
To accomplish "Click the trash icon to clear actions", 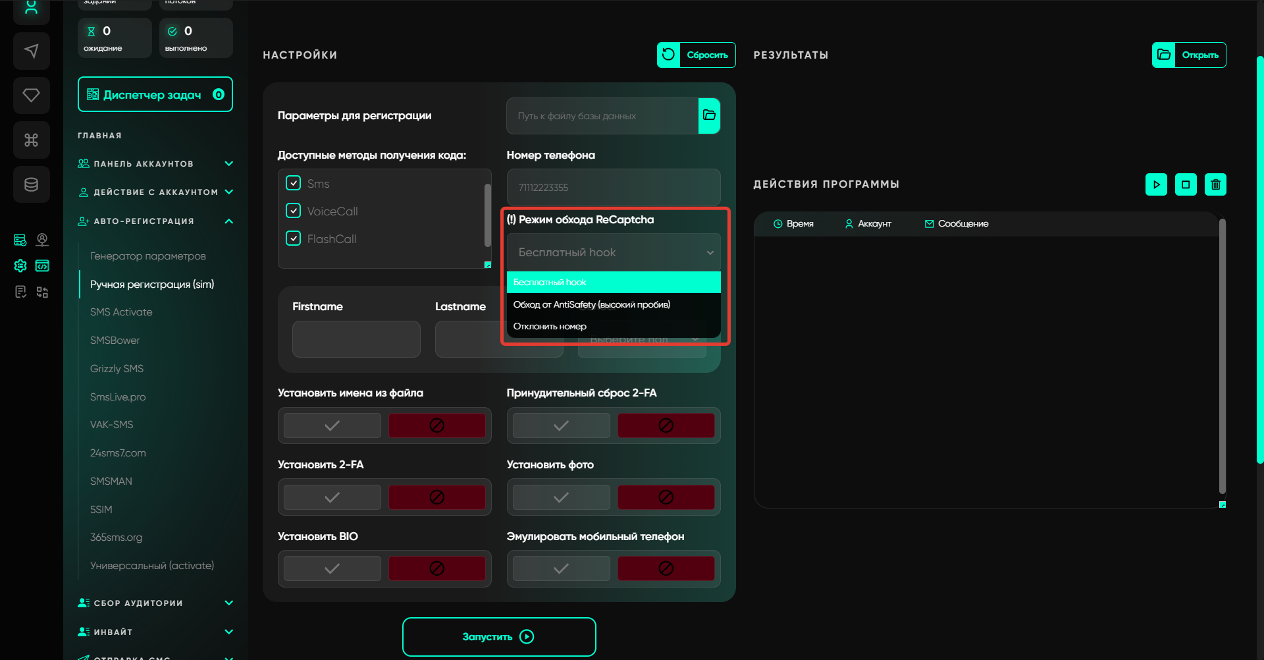I will [x=1215, y=184].
